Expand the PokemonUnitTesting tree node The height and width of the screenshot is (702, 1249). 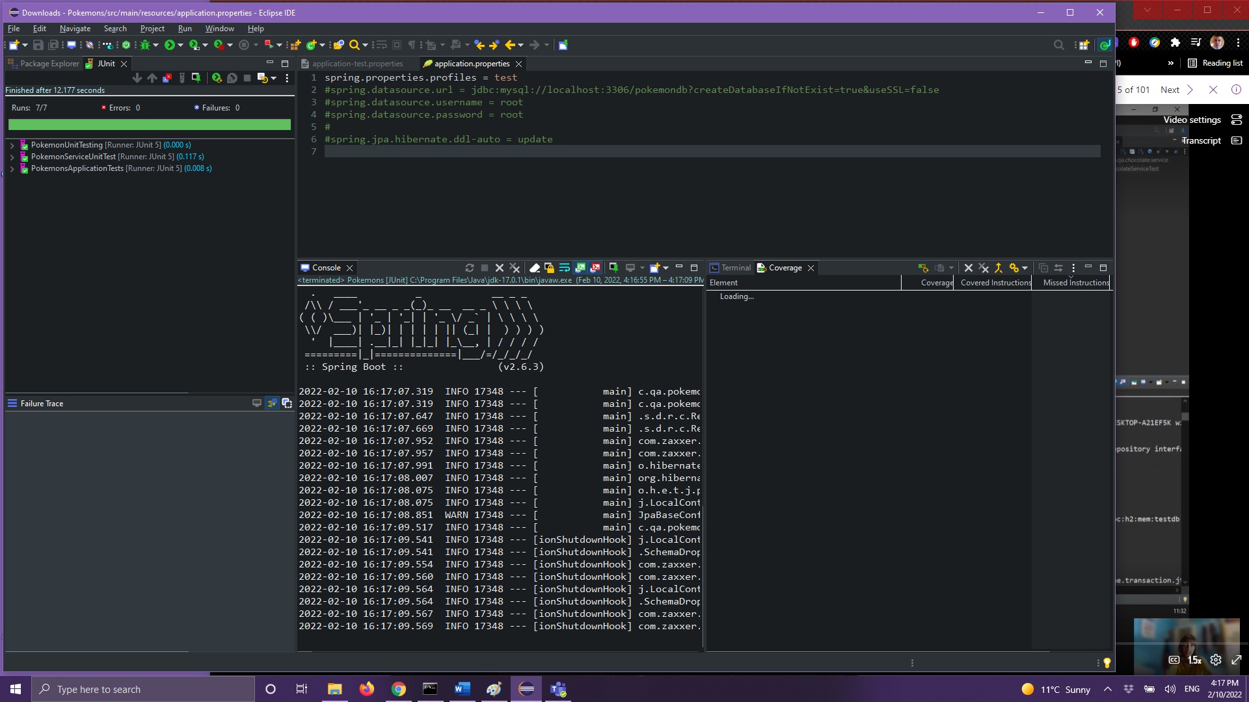(x=12, y=145)
